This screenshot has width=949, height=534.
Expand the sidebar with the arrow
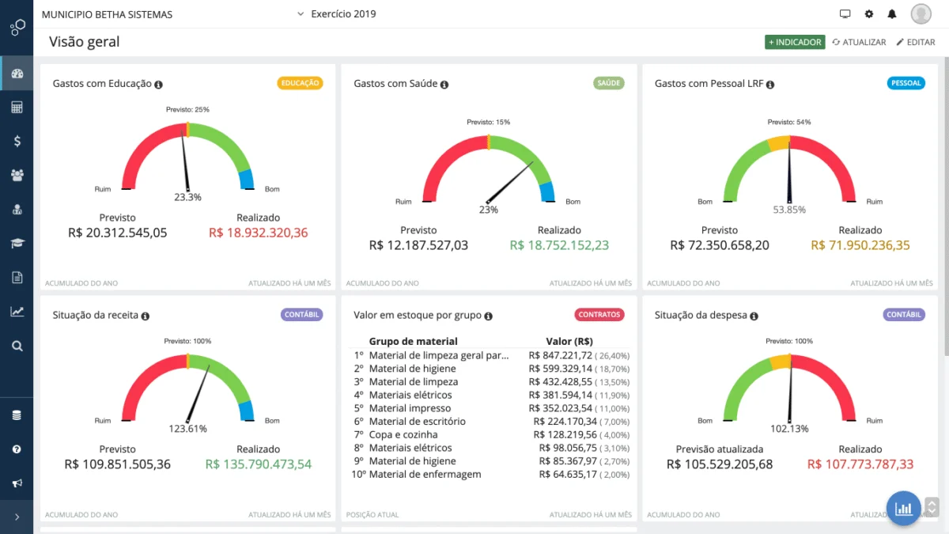tap(17, 517)
